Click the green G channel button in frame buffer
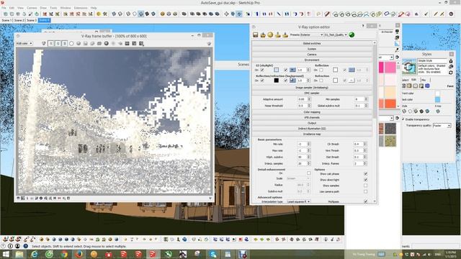This screenshot has width=461, height=259. (58, 43)
